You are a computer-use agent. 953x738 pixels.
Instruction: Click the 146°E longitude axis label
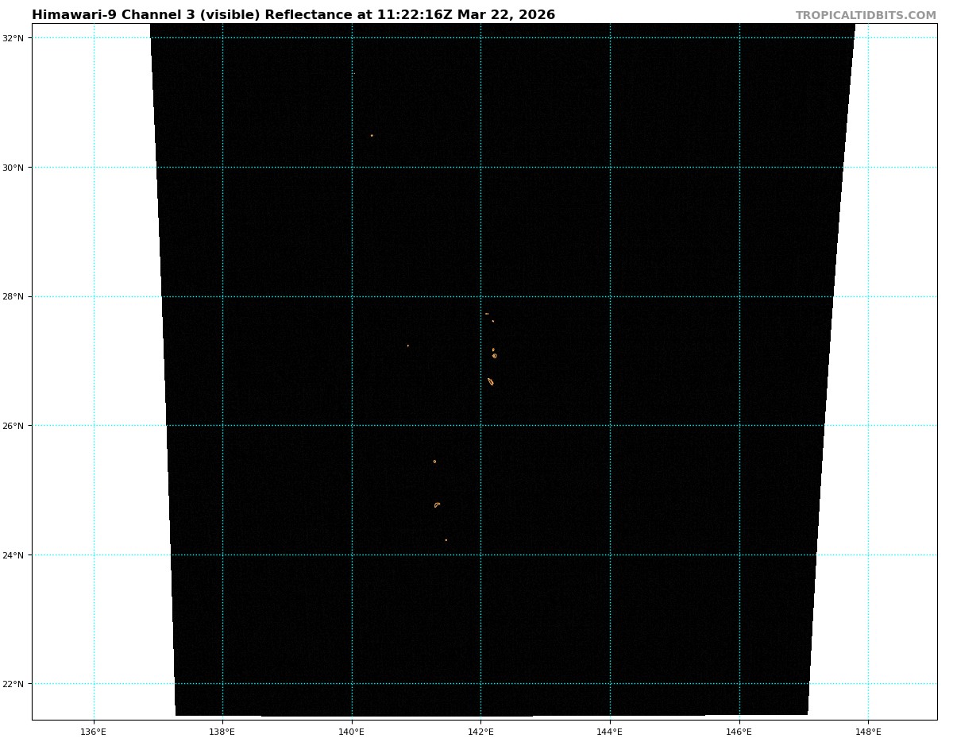739,731
